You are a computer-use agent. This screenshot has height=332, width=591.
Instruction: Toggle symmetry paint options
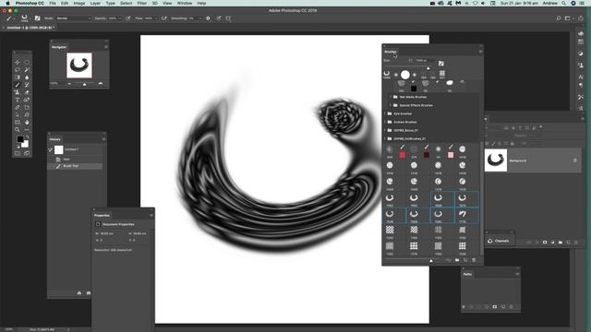[228, 18]
